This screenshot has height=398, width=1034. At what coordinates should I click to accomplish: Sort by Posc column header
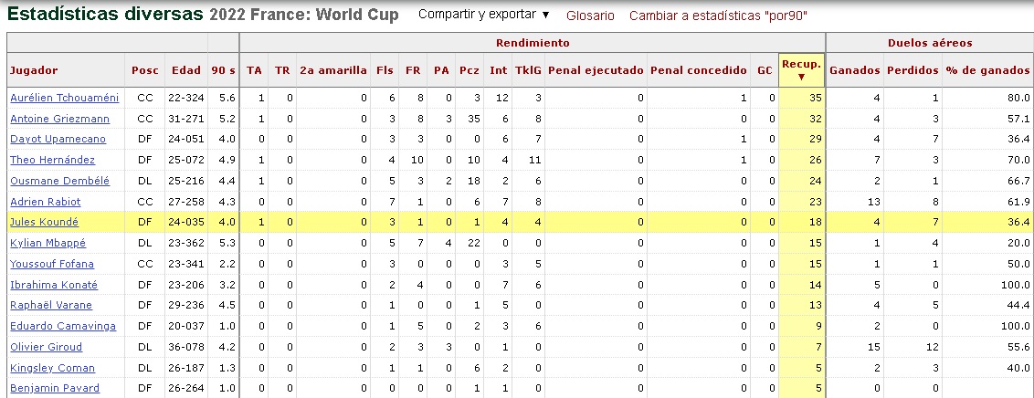tap(144, 70)
